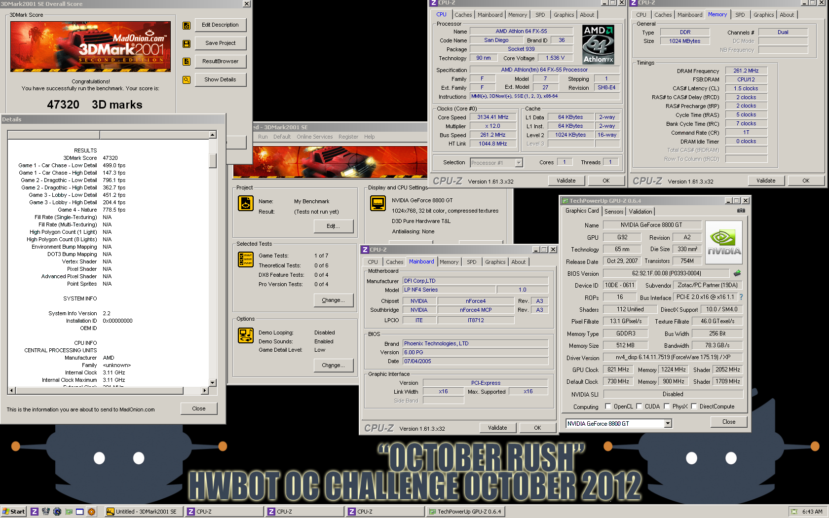Open the Processor #1 selection dropdown in CPU-Z
This screenshot has height=518, width=829.
(x=519, y=163)
